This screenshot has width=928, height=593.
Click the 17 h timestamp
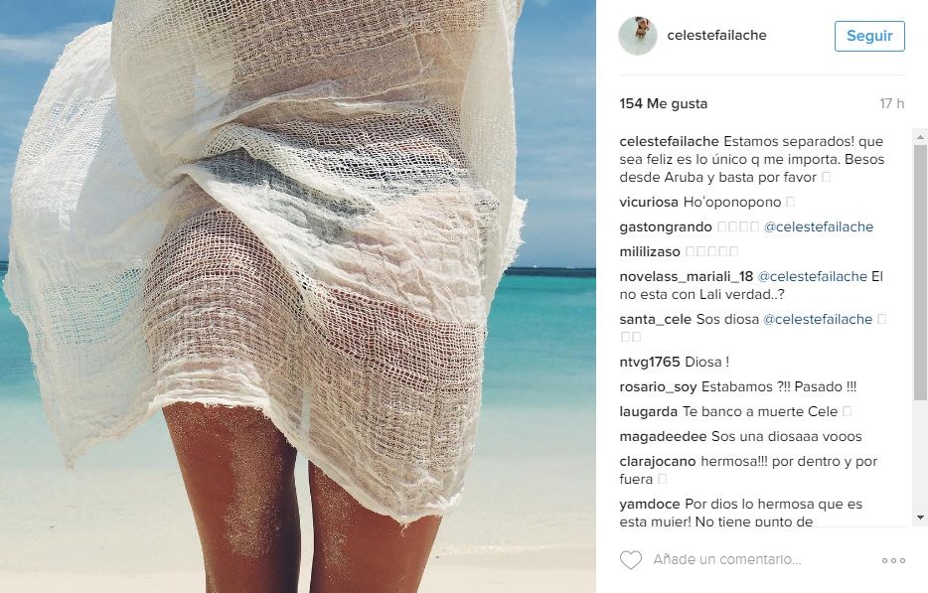(892, 103)
